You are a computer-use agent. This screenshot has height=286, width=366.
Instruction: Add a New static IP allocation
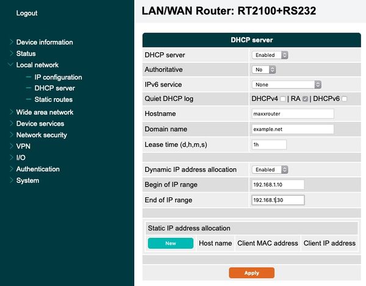coord(171,243)
